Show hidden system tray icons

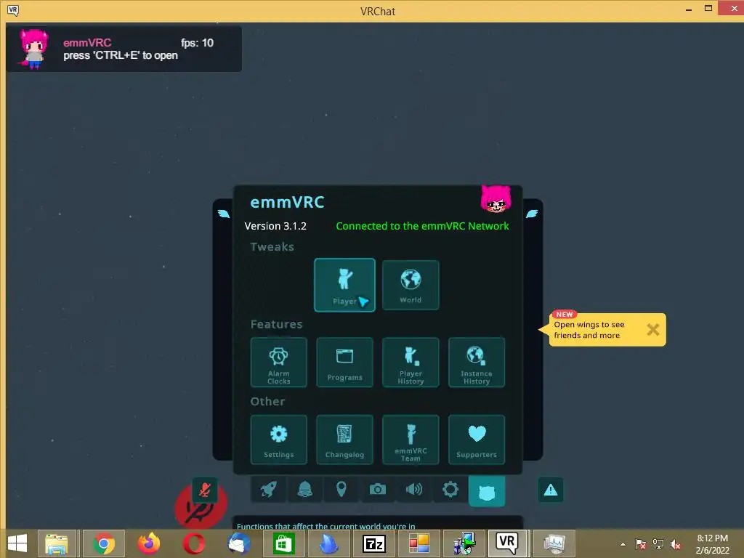tap(623, 544)
